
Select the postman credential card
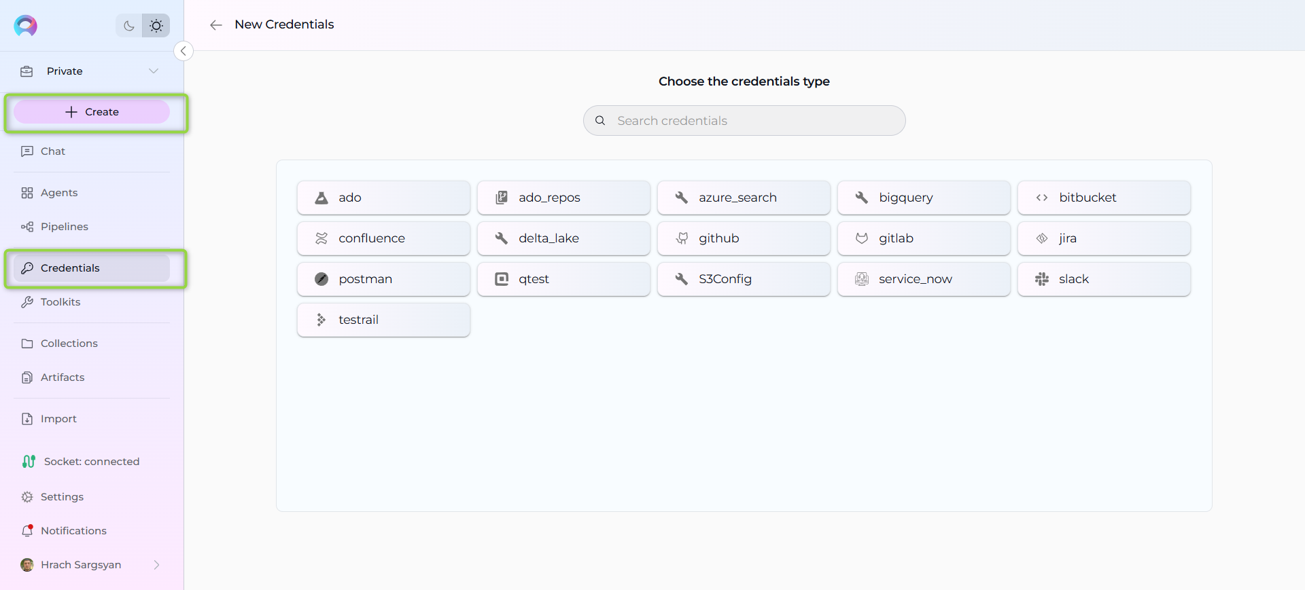click(x=383, y=279)
